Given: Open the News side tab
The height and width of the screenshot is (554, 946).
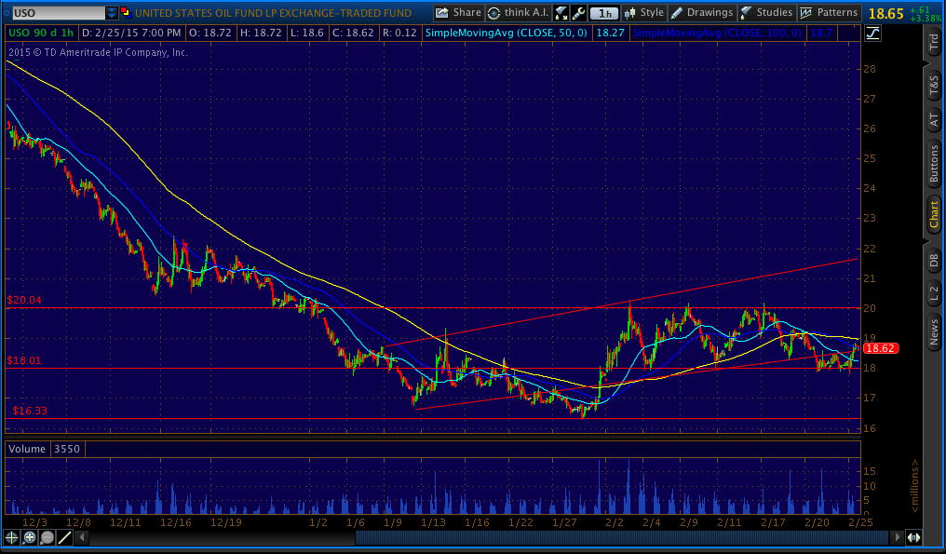Looking at the screenshot, I should [934, 331].
